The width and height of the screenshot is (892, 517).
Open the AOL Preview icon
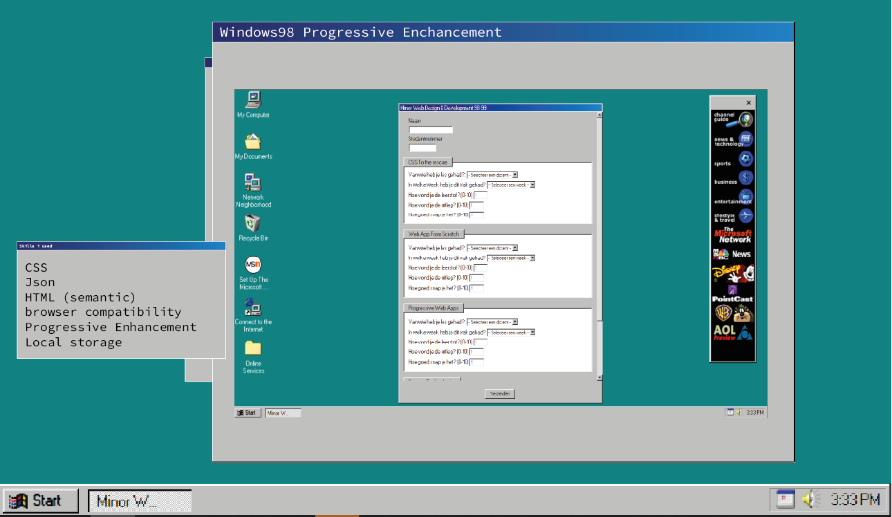coord(732,332)
